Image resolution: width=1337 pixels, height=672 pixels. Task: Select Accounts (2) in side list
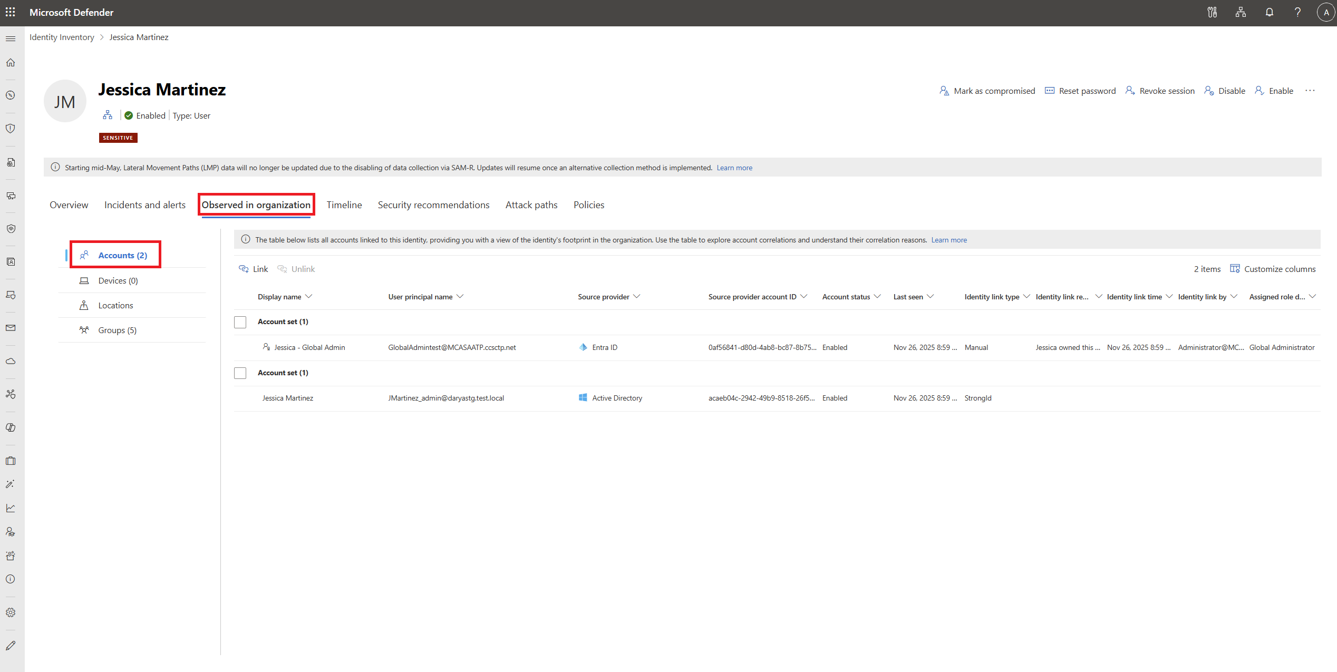[x=122, y=255]
